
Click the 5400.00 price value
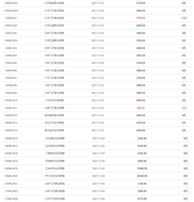141,11
